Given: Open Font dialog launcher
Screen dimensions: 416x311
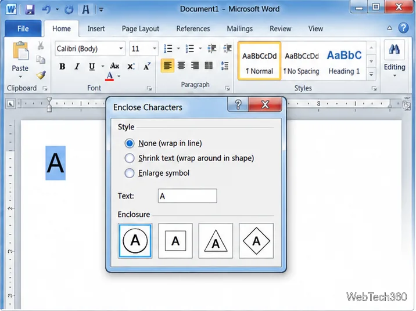Looking at the screenshot, I should pos(149,88).
